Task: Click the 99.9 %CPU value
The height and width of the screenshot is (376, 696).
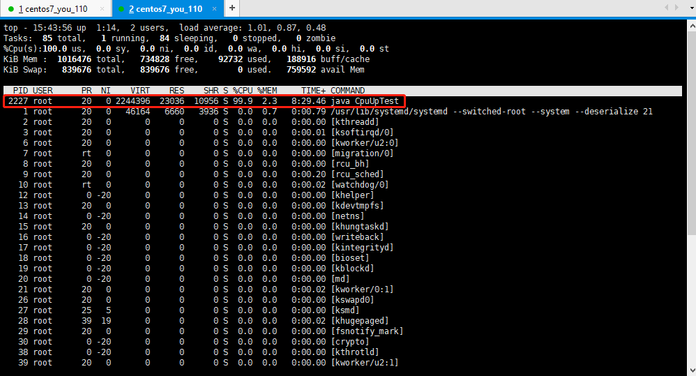Action: pyautogui.click(x=243, y=101)
